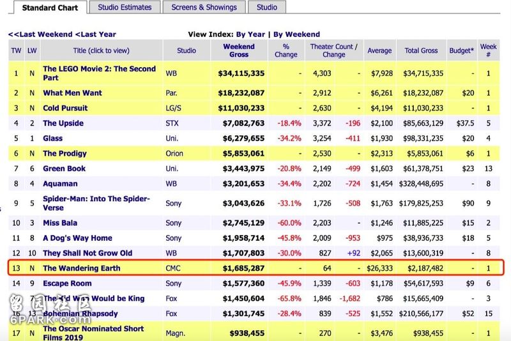Viewport: 511px width, 341px height.
Task: Click Par. studio for What Men Want
Action: pos(171,93)
